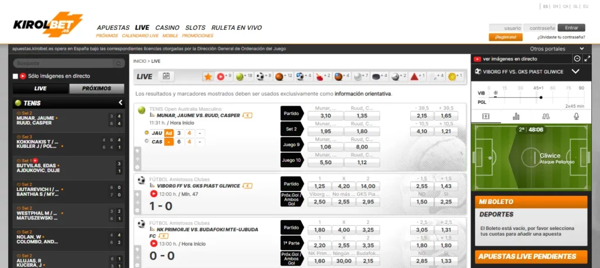Open PROMOCIONES submenu link
Viewport: 600px width, 268px height.
(197, 36)
